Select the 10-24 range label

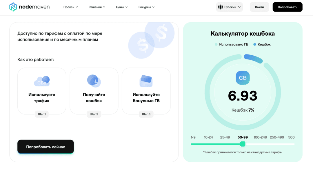(208, 137)
